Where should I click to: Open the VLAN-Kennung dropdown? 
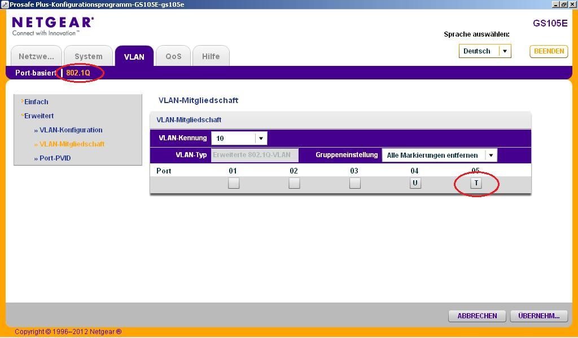coord(239,138)
